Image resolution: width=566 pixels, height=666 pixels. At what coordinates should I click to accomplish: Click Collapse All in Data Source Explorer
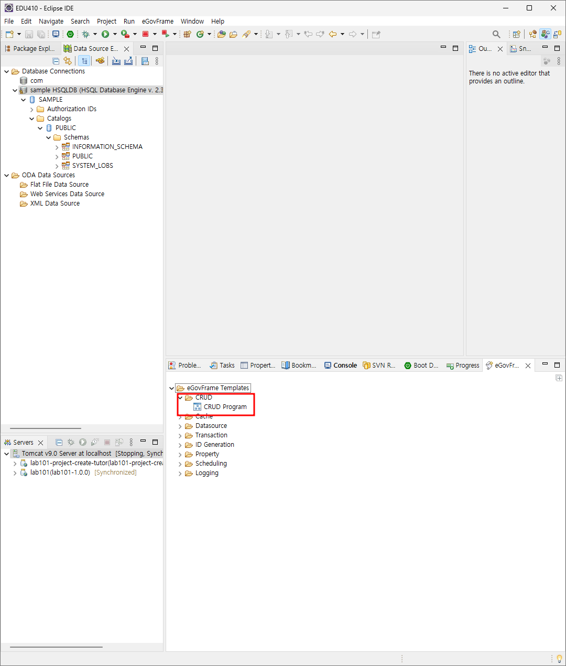click(56, 61)
